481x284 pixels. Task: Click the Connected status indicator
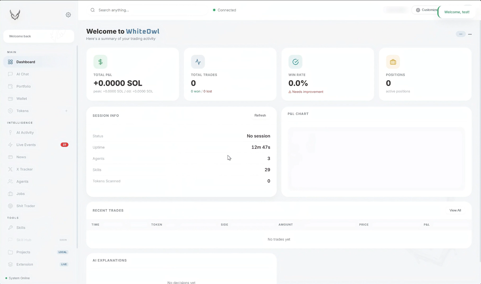tap(225, 10)
